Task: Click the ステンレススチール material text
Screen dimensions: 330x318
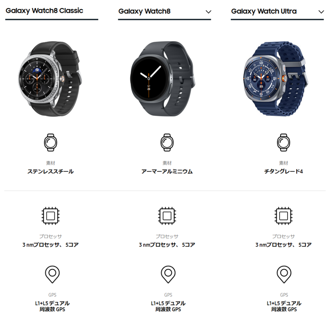Action: point(51,172)
